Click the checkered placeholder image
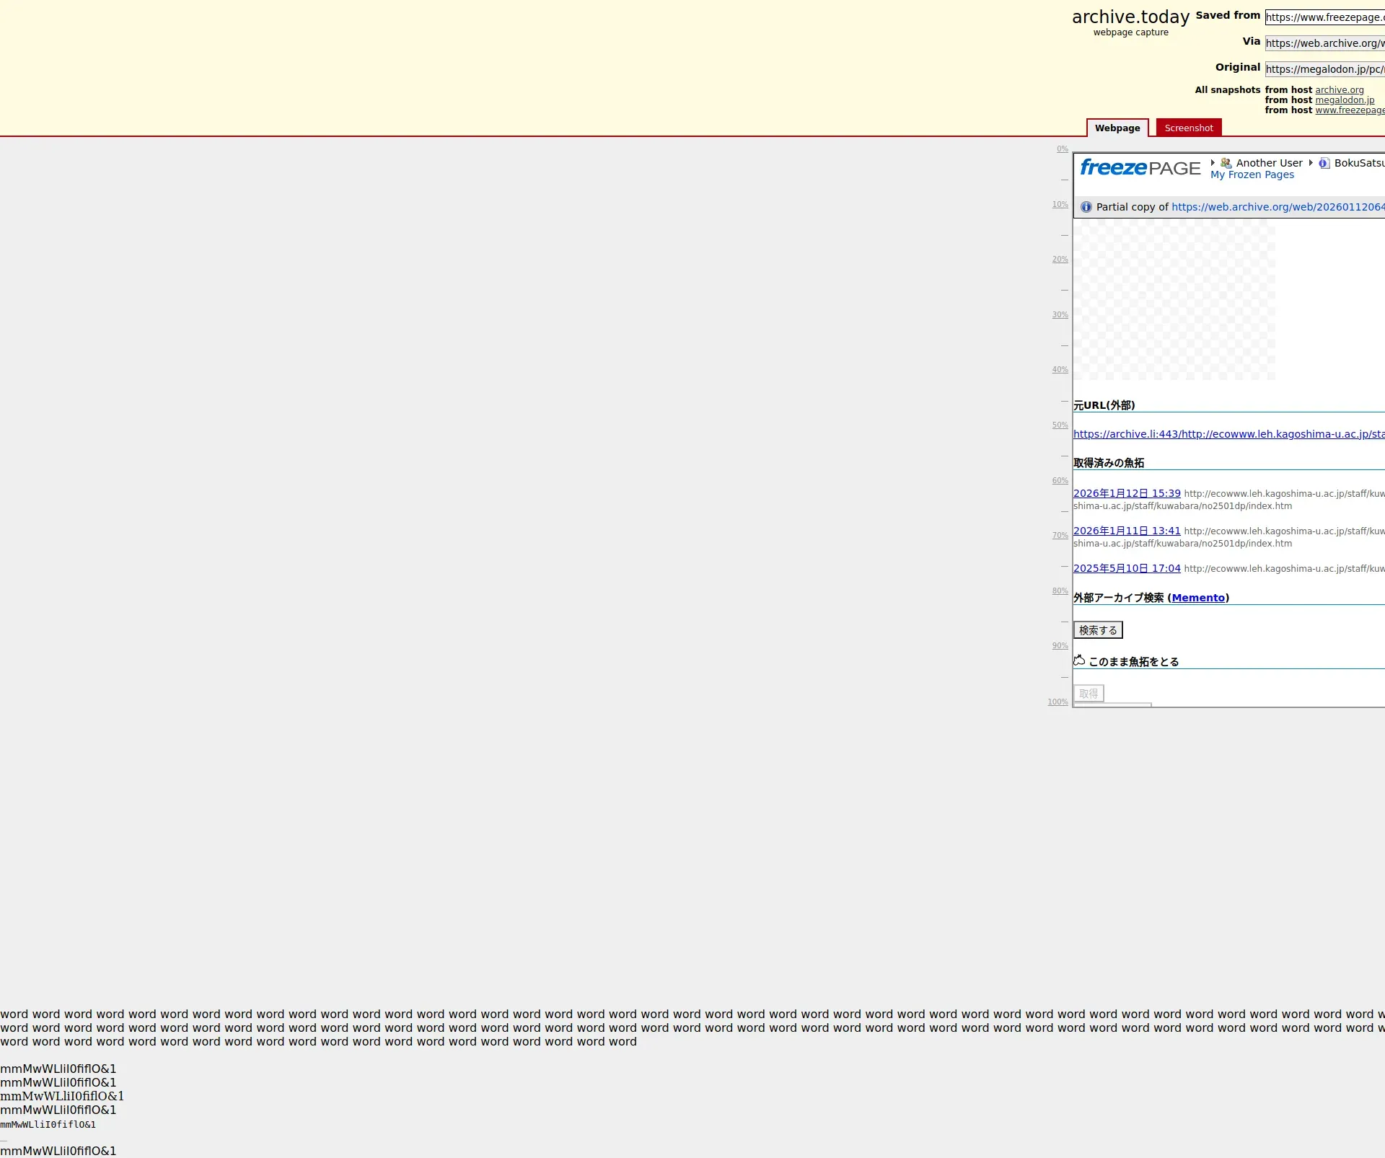This screenshot has height=1158, width=1385. 1174,300
